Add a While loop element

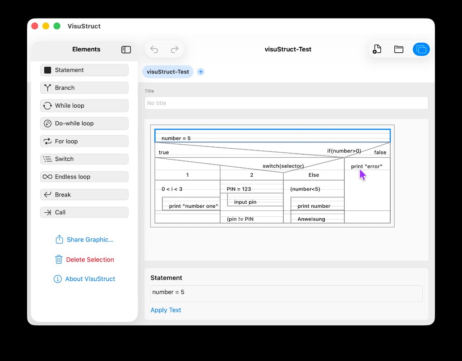pos(84,105)
